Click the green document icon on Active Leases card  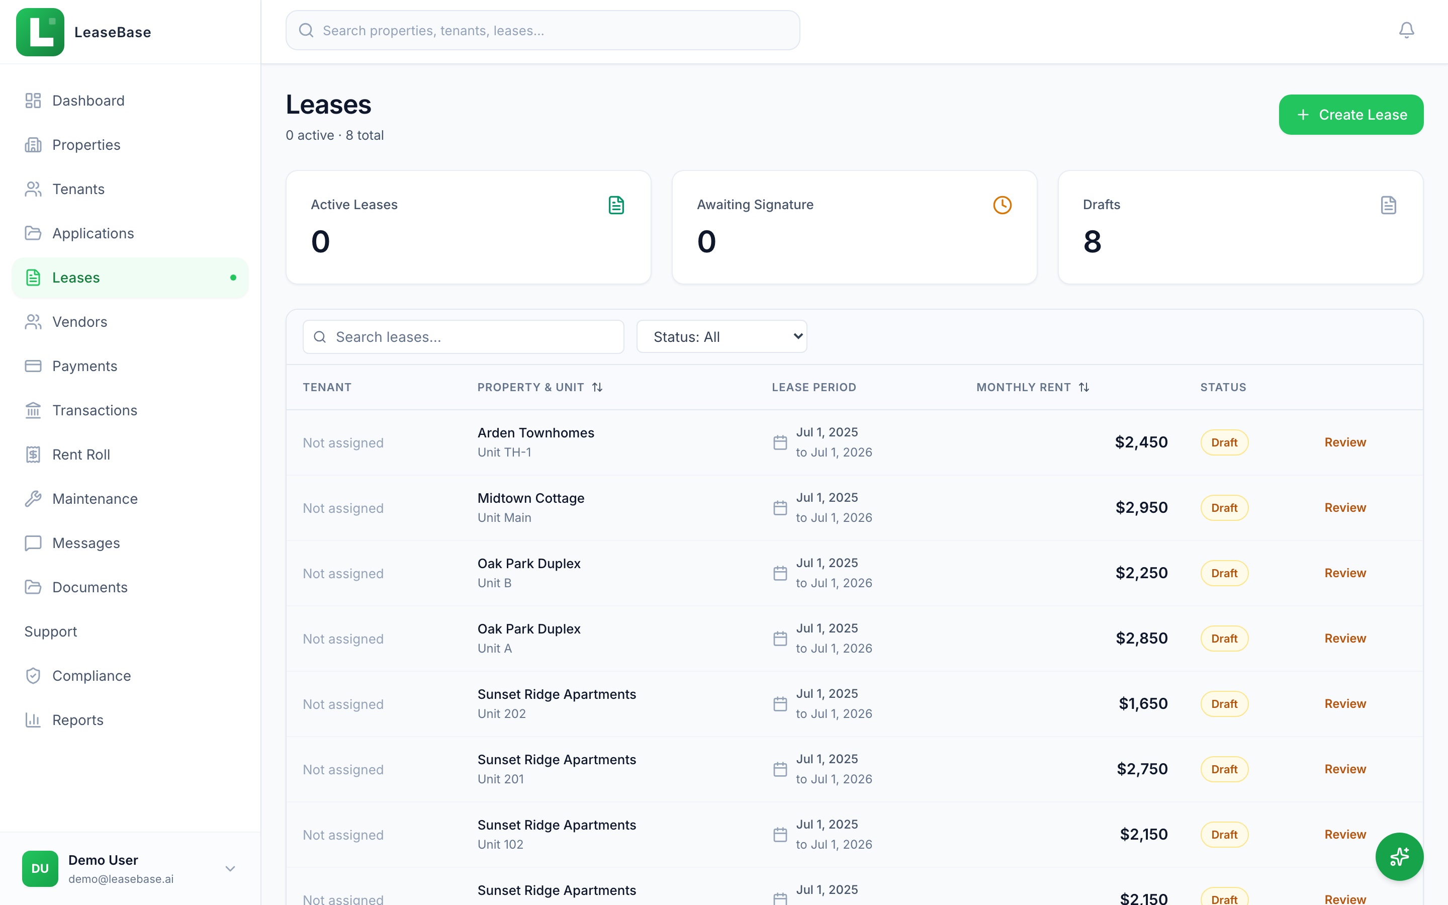pos(616,205)
